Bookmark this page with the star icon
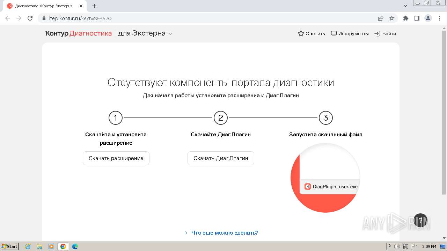Image resolution: width=447 pixels, height=251 pixels. tap(392, 18)
